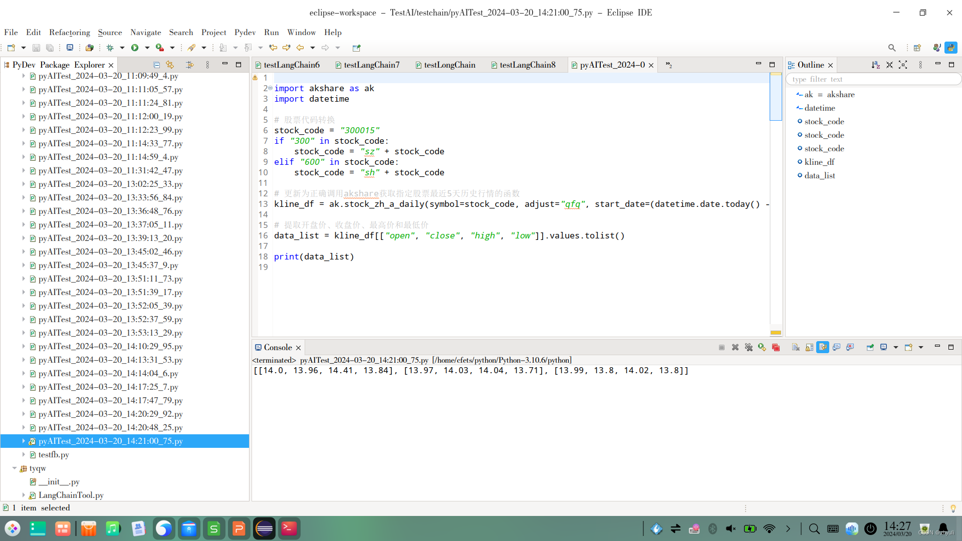
Task: Select the data_list outline entry
Action: [819, 175]
